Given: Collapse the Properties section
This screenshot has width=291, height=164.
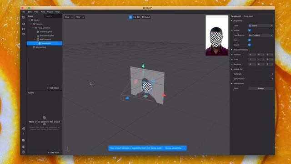Looking at the screenshot, I should click(232, 20).
